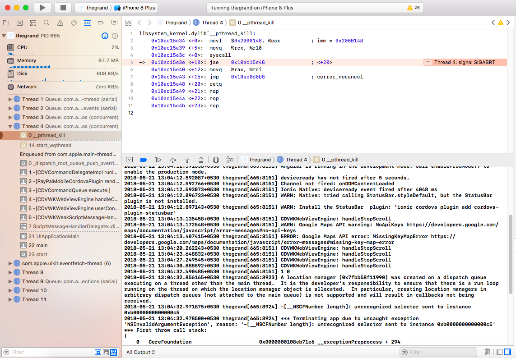Go forward with the editor right chevron
The height and width of the screenshot is (358, 516).
pos(150,23)
